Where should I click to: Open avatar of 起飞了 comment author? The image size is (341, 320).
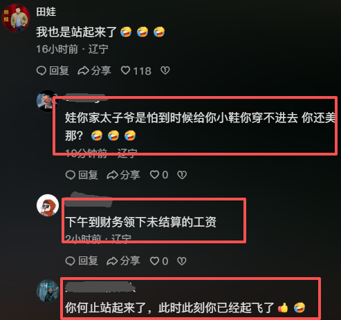(x=48, y=291)
